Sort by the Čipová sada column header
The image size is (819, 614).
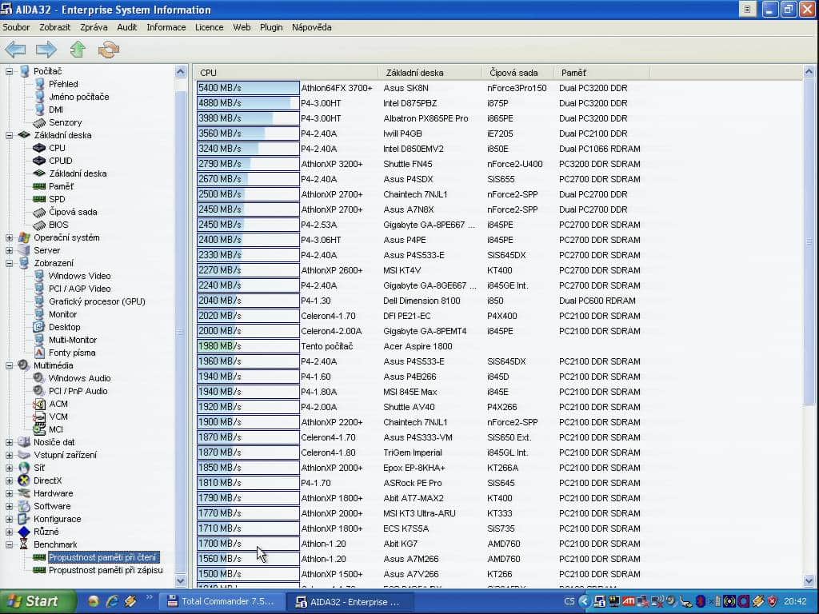517,73
